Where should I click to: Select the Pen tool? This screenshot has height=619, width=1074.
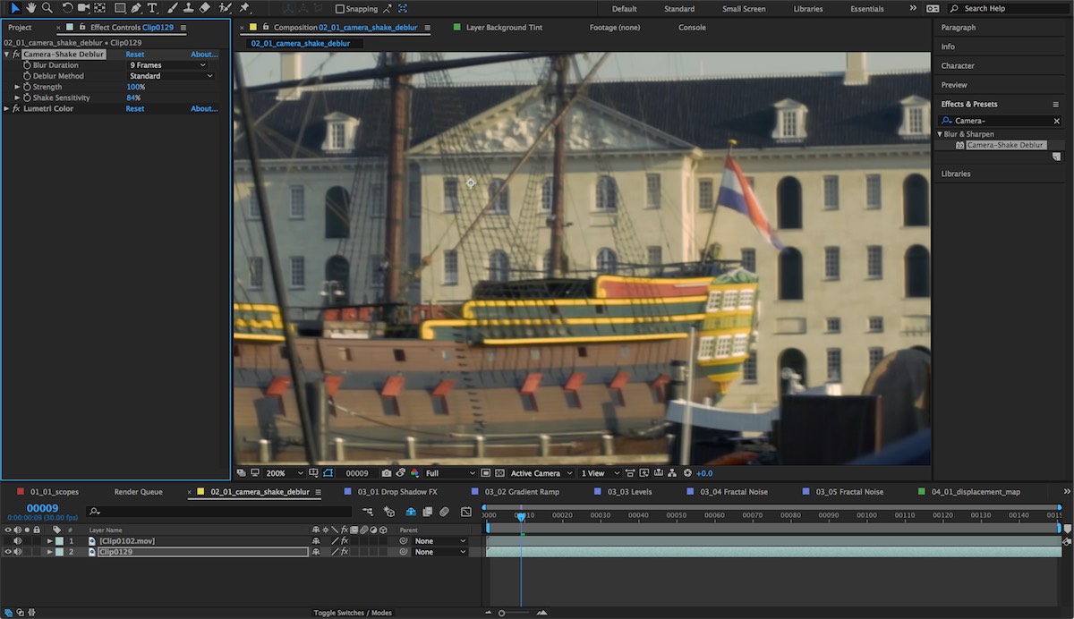pyautogui.click(x=135, y=8)
